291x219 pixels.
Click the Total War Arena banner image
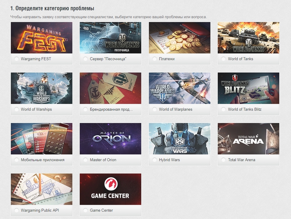pyautogui.click(x=249, y=139)
